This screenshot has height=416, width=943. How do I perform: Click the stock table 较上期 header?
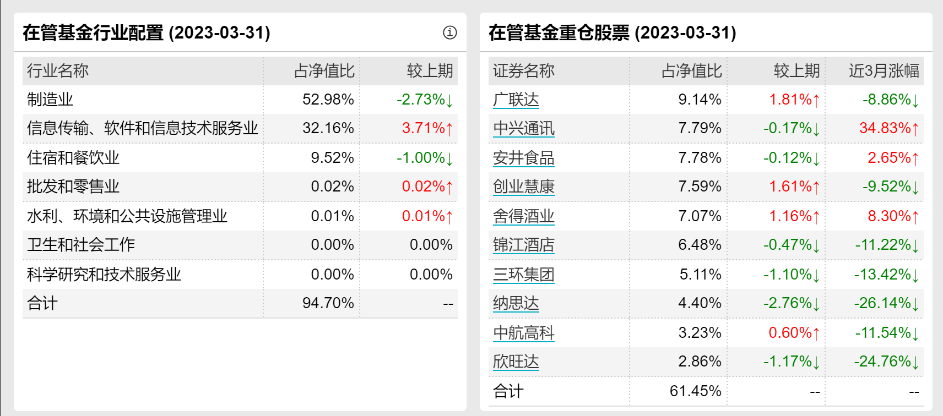click(x=796, y=71)
